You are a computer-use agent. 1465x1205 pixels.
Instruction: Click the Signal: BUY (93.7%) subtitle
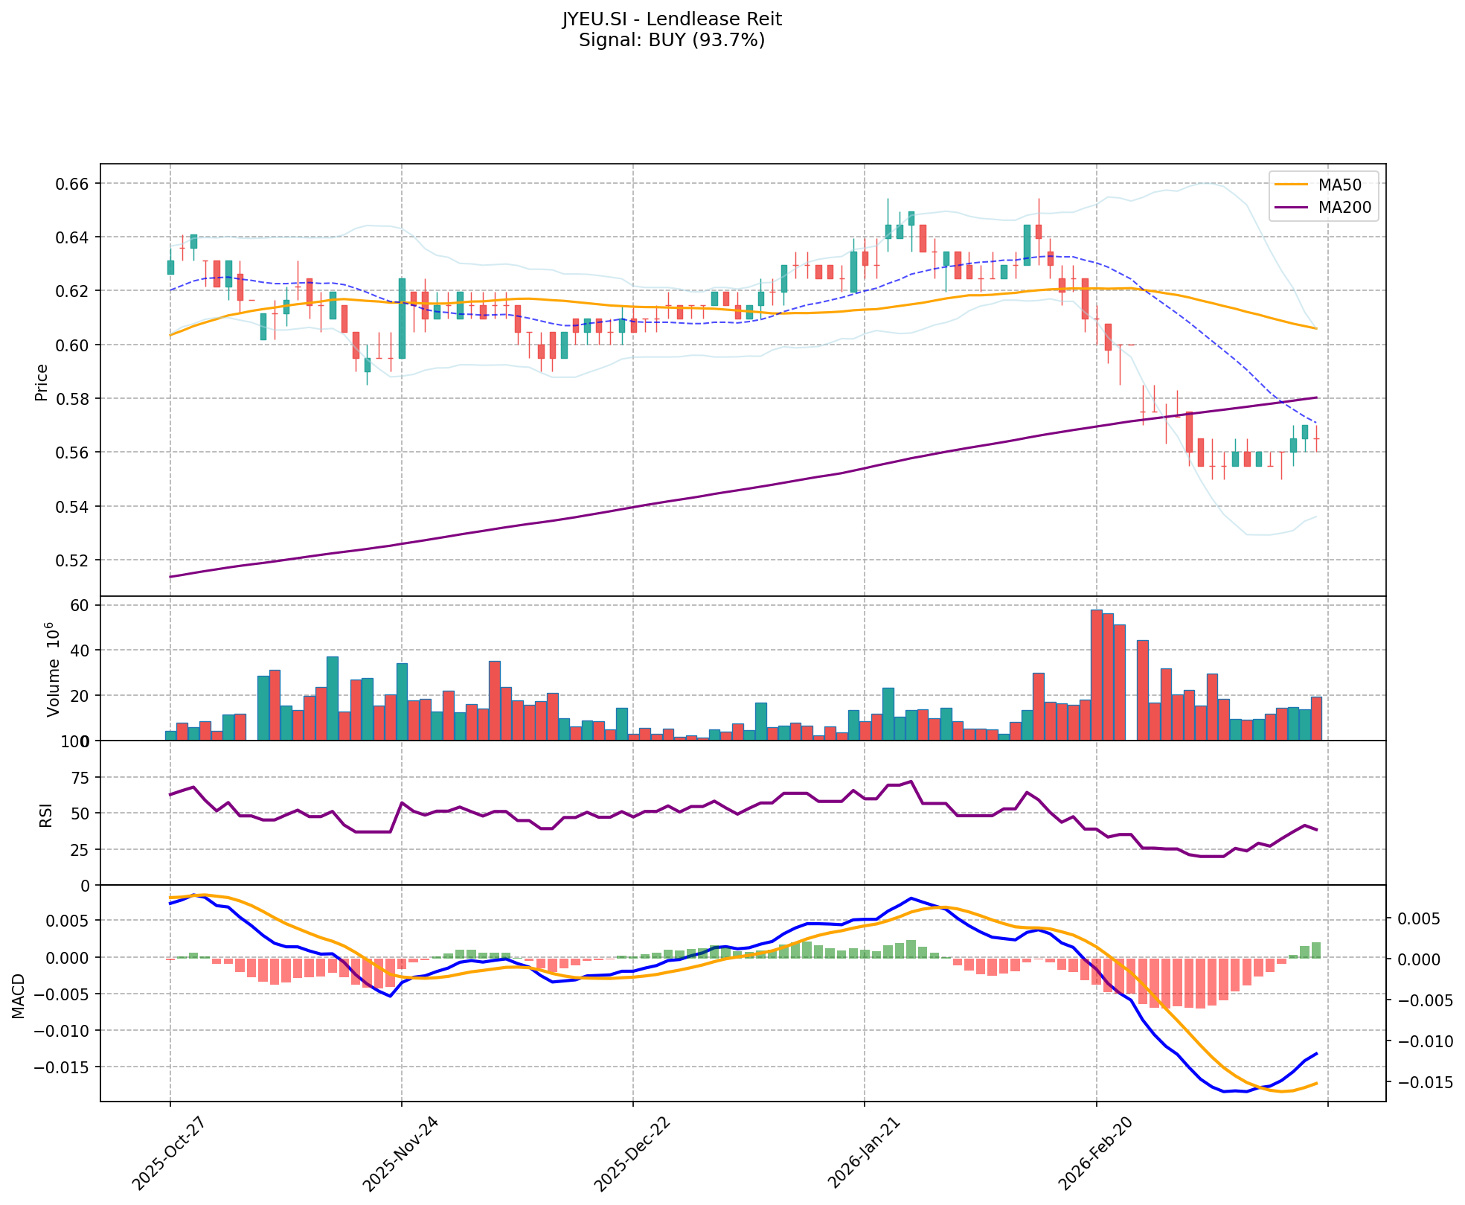point(672,40)
